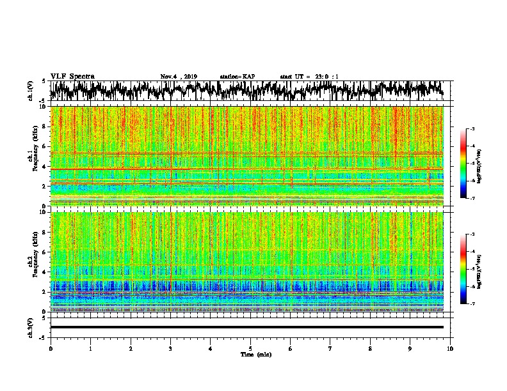Click the ch.1 spectrogram plot area
The height and width of the screenshot is (391, 507).
[x=246, y=156]
